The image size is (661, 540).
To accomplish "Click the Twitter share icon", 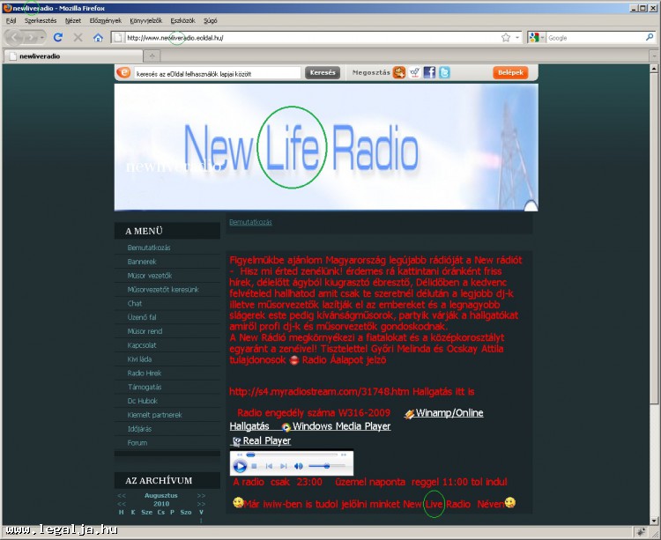I will click(x=444, y=73).
